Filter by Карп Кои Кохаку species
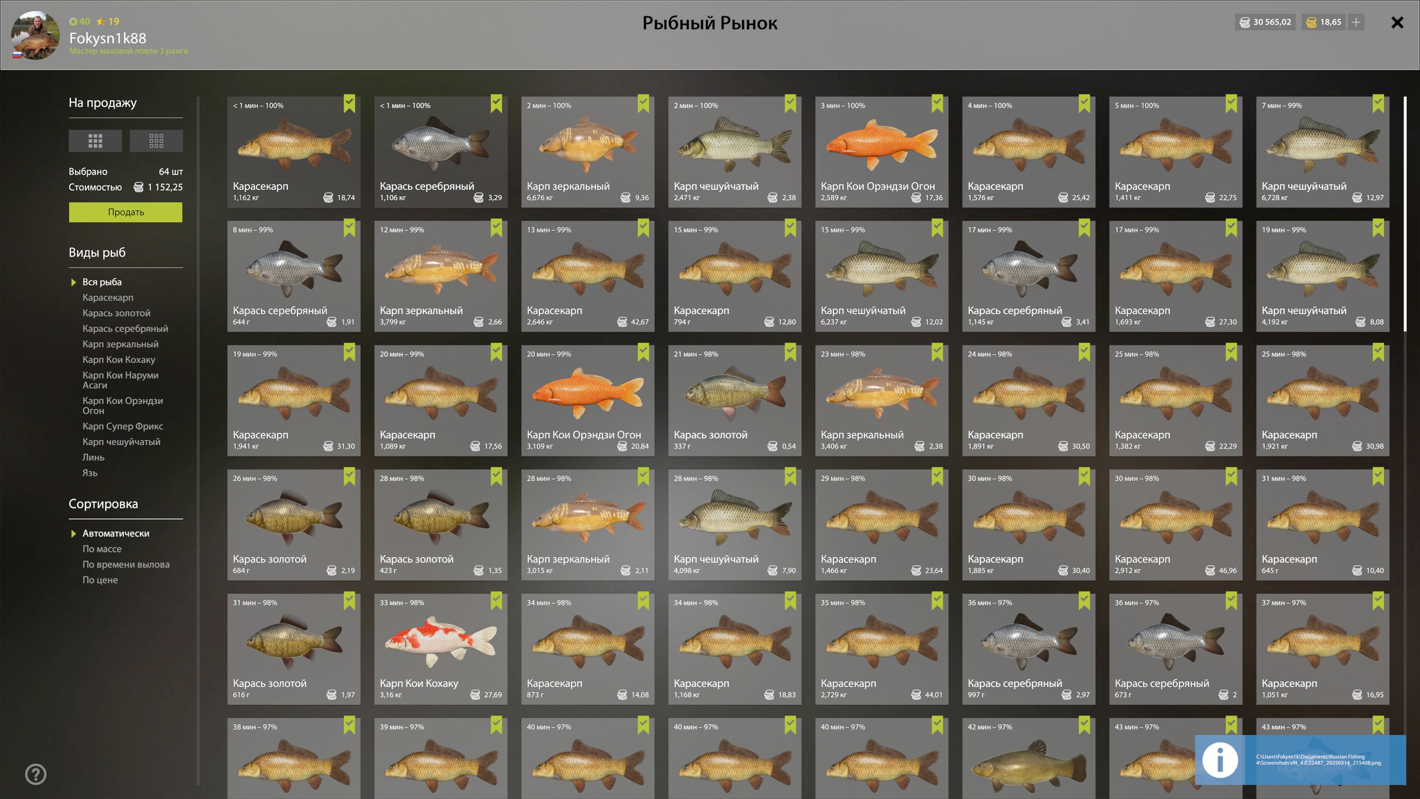The image size is (1420, 799). [119, 360]
